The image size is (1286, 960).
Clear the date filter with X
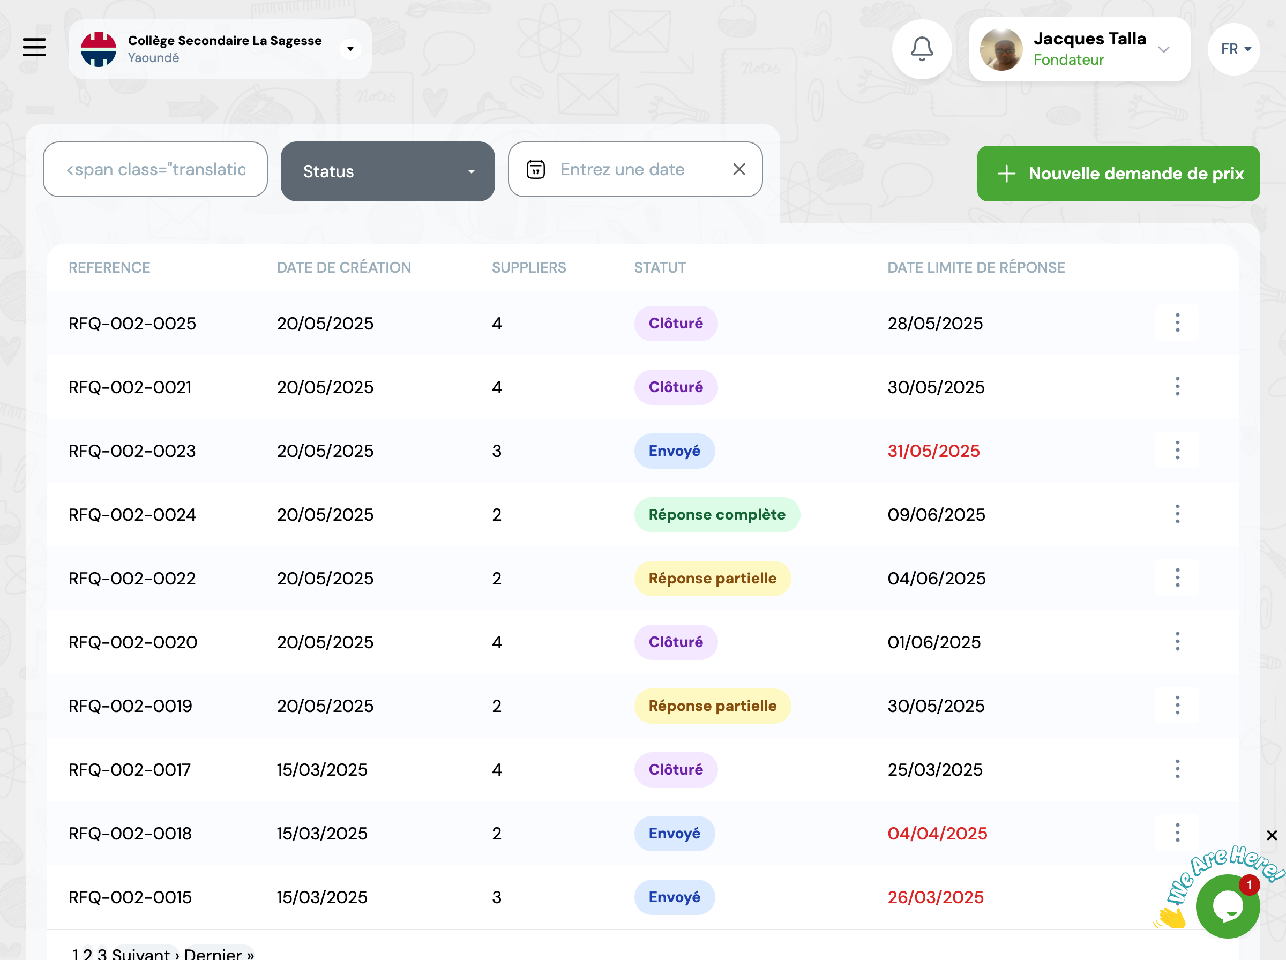pyautogui.click(x=738, y=170)
